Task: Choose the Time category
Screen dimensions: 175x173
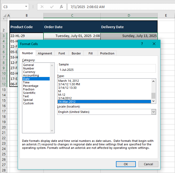Action: pos(26,82)
